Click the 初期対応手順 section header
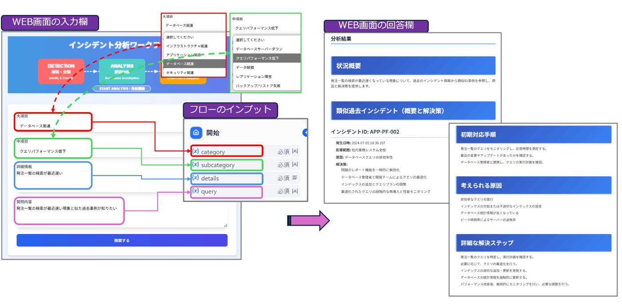The height and width of the screenshot is (308, 622). (x=534, y=134)
